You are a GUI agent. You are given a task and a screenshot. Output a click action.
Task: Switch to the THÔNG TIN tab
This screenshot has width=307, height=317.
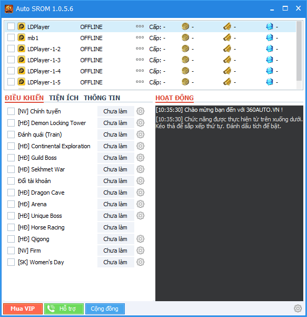tap(102, 98)
